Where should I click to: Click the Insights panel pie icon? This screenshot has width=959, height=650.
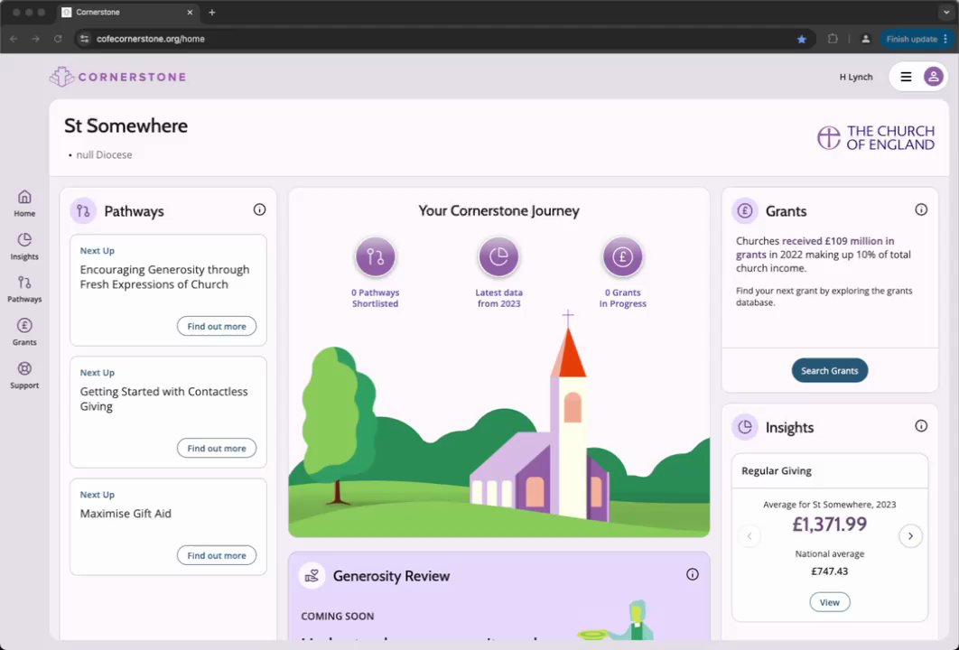click(x=745, y=427)
